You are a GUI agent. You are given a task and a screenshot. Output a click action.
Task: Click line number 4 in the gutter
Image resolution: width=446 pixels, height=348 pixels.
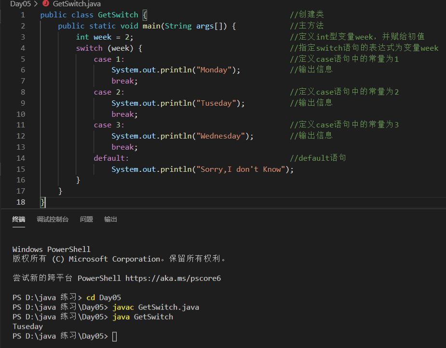(23, 48)
